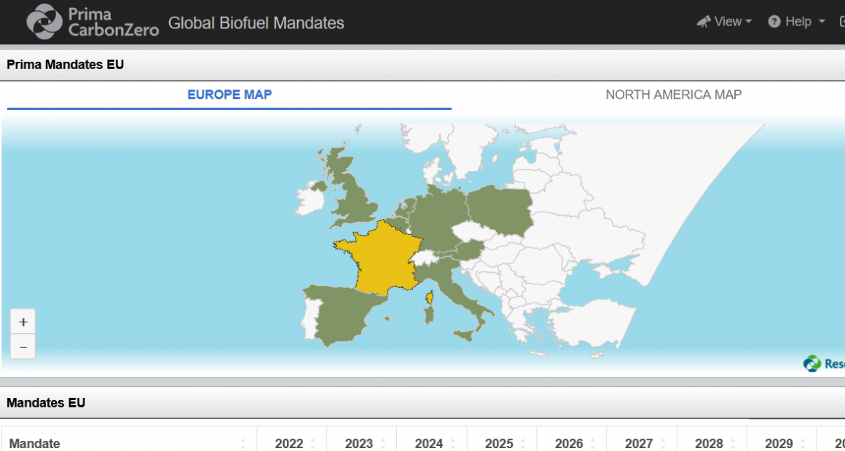Click the logo in map's bottom-right corner
This screenshot has width=845, height=451.
coord(813,363)
